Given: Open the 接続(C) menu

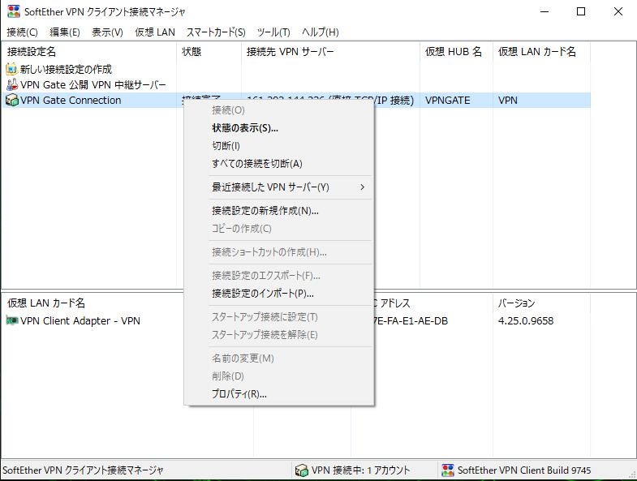Looking at the screenshot, I should [22, 32].
